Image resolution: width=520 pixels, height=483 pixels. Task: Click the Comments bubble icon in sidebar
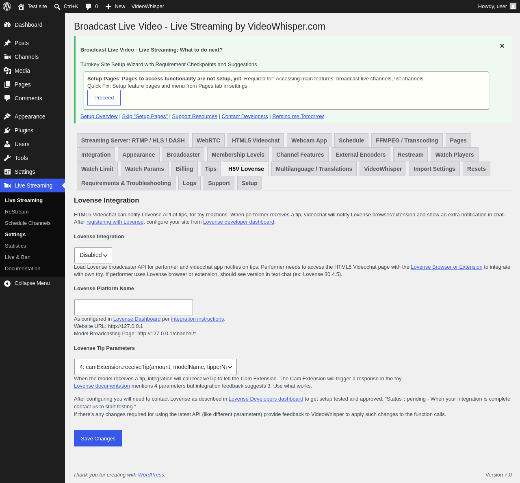point(7,98)
